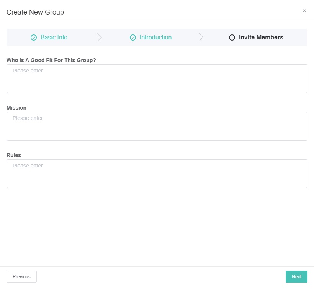Click the 'Who Is A Good Fit For This Group?' label
The height and width of the screenshot is (289, 314).
(x=51, y=60)
